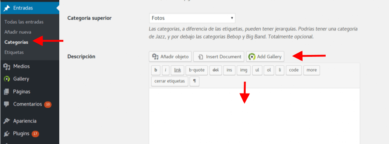The height and width of the screenshot is (144, 389).
Task: Insert more tag with more button
Action: click(312, 70)
